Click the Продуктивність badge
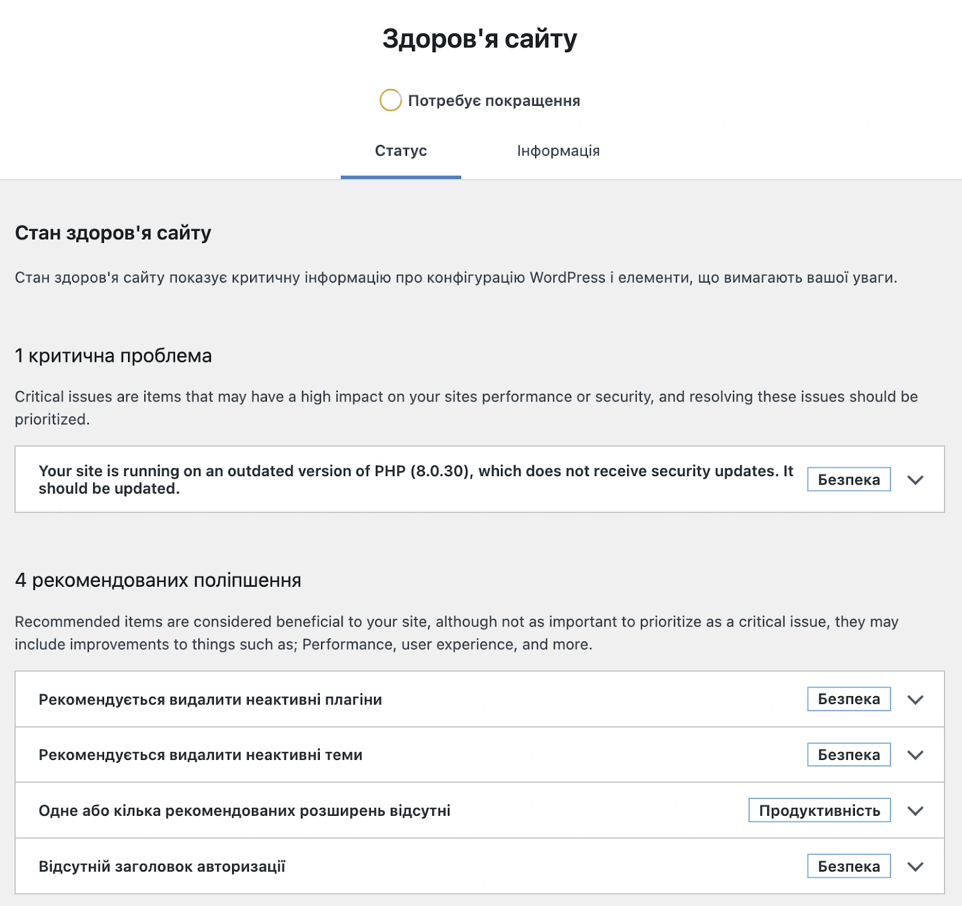Viewport: 962px width, 906px height. [819, 810]
